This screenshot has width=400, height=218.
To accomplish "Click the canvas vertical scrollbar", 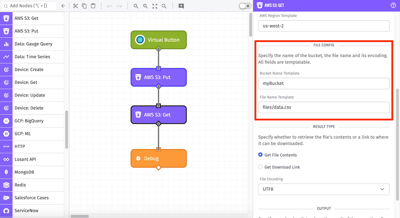I will pyautogui.click(x=251, y=25).
